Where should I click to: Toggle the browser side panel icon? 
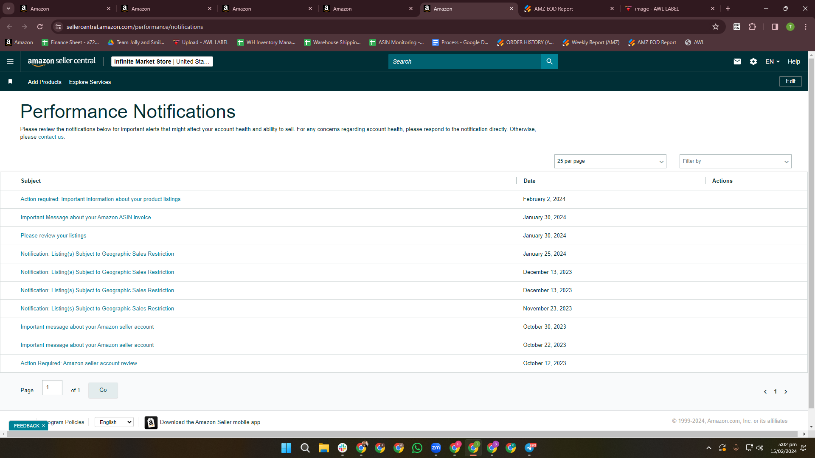tap(775, 27)
